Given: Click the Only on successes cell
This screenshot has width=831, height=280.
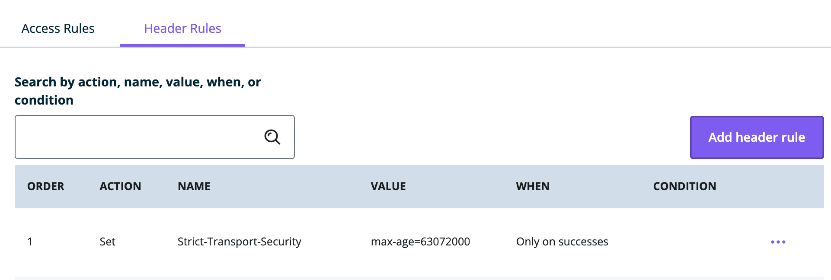Looking at the screenshot, I should point(562,242).
